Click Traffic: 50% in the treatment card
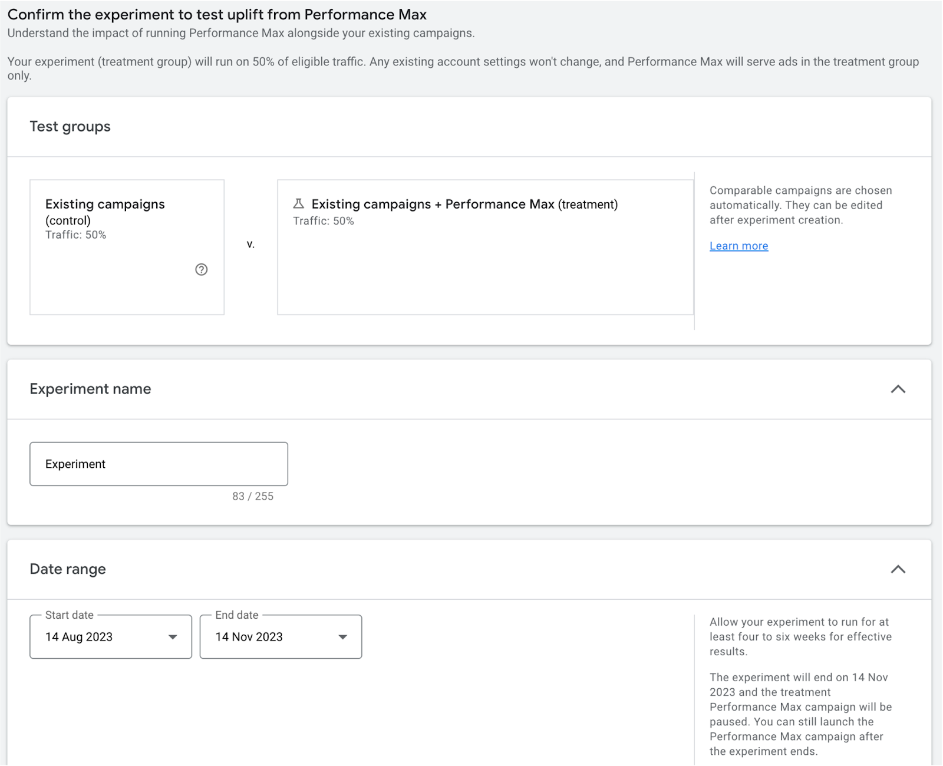 [x=324, y=221]
